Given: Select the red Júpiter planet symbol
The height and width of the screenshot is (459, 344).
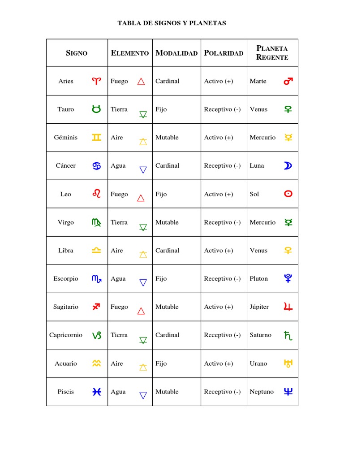Looking at the screenshot, I should click(288, 307).
